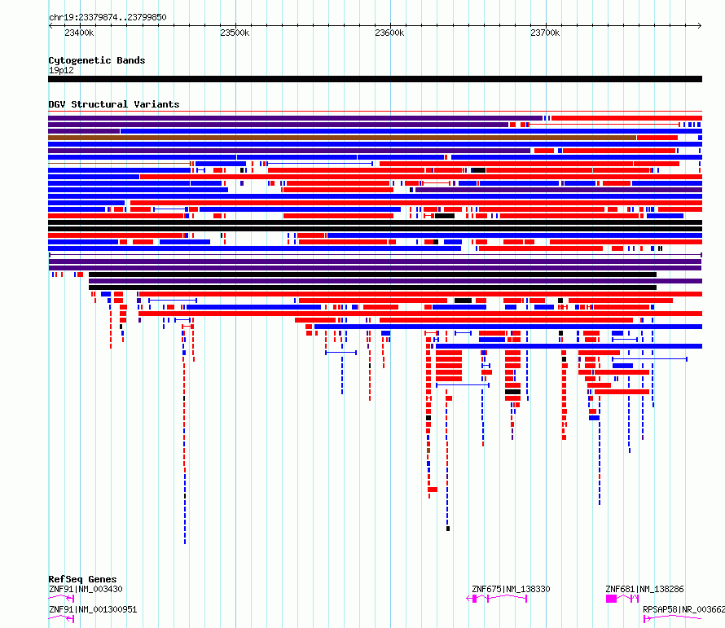Open the RPSAP58|NR_003662 gene label

click(x=683, y=609)
